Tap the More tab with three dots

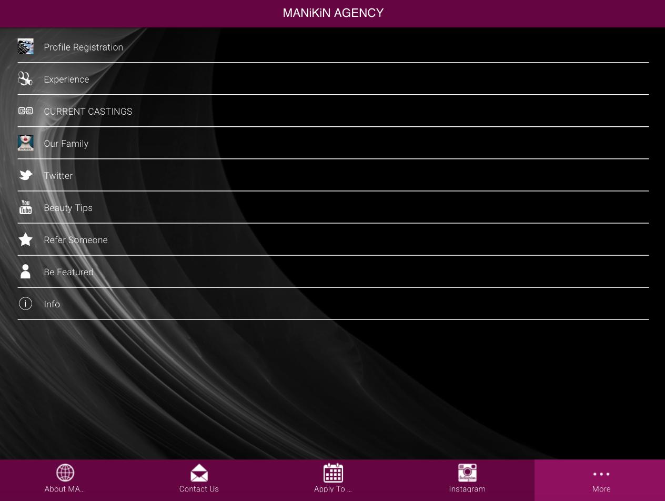click(601, 479)
